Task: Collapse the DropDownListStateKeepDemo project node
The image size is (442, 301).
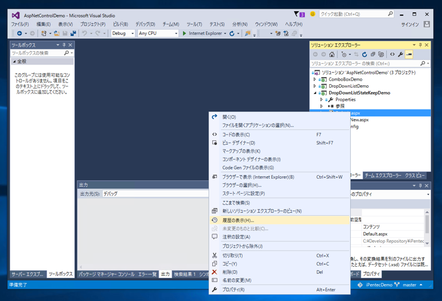Action: [x=315, y=93]
